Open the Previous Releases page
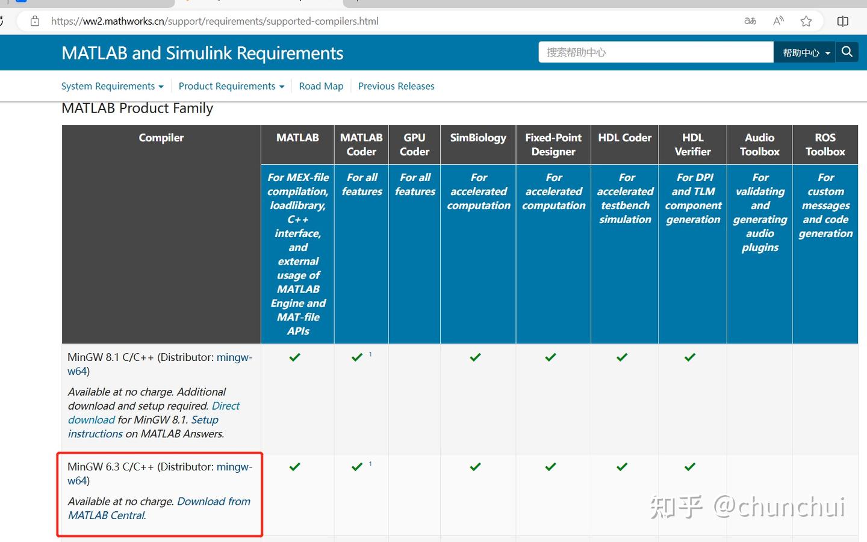 (396, 86)
